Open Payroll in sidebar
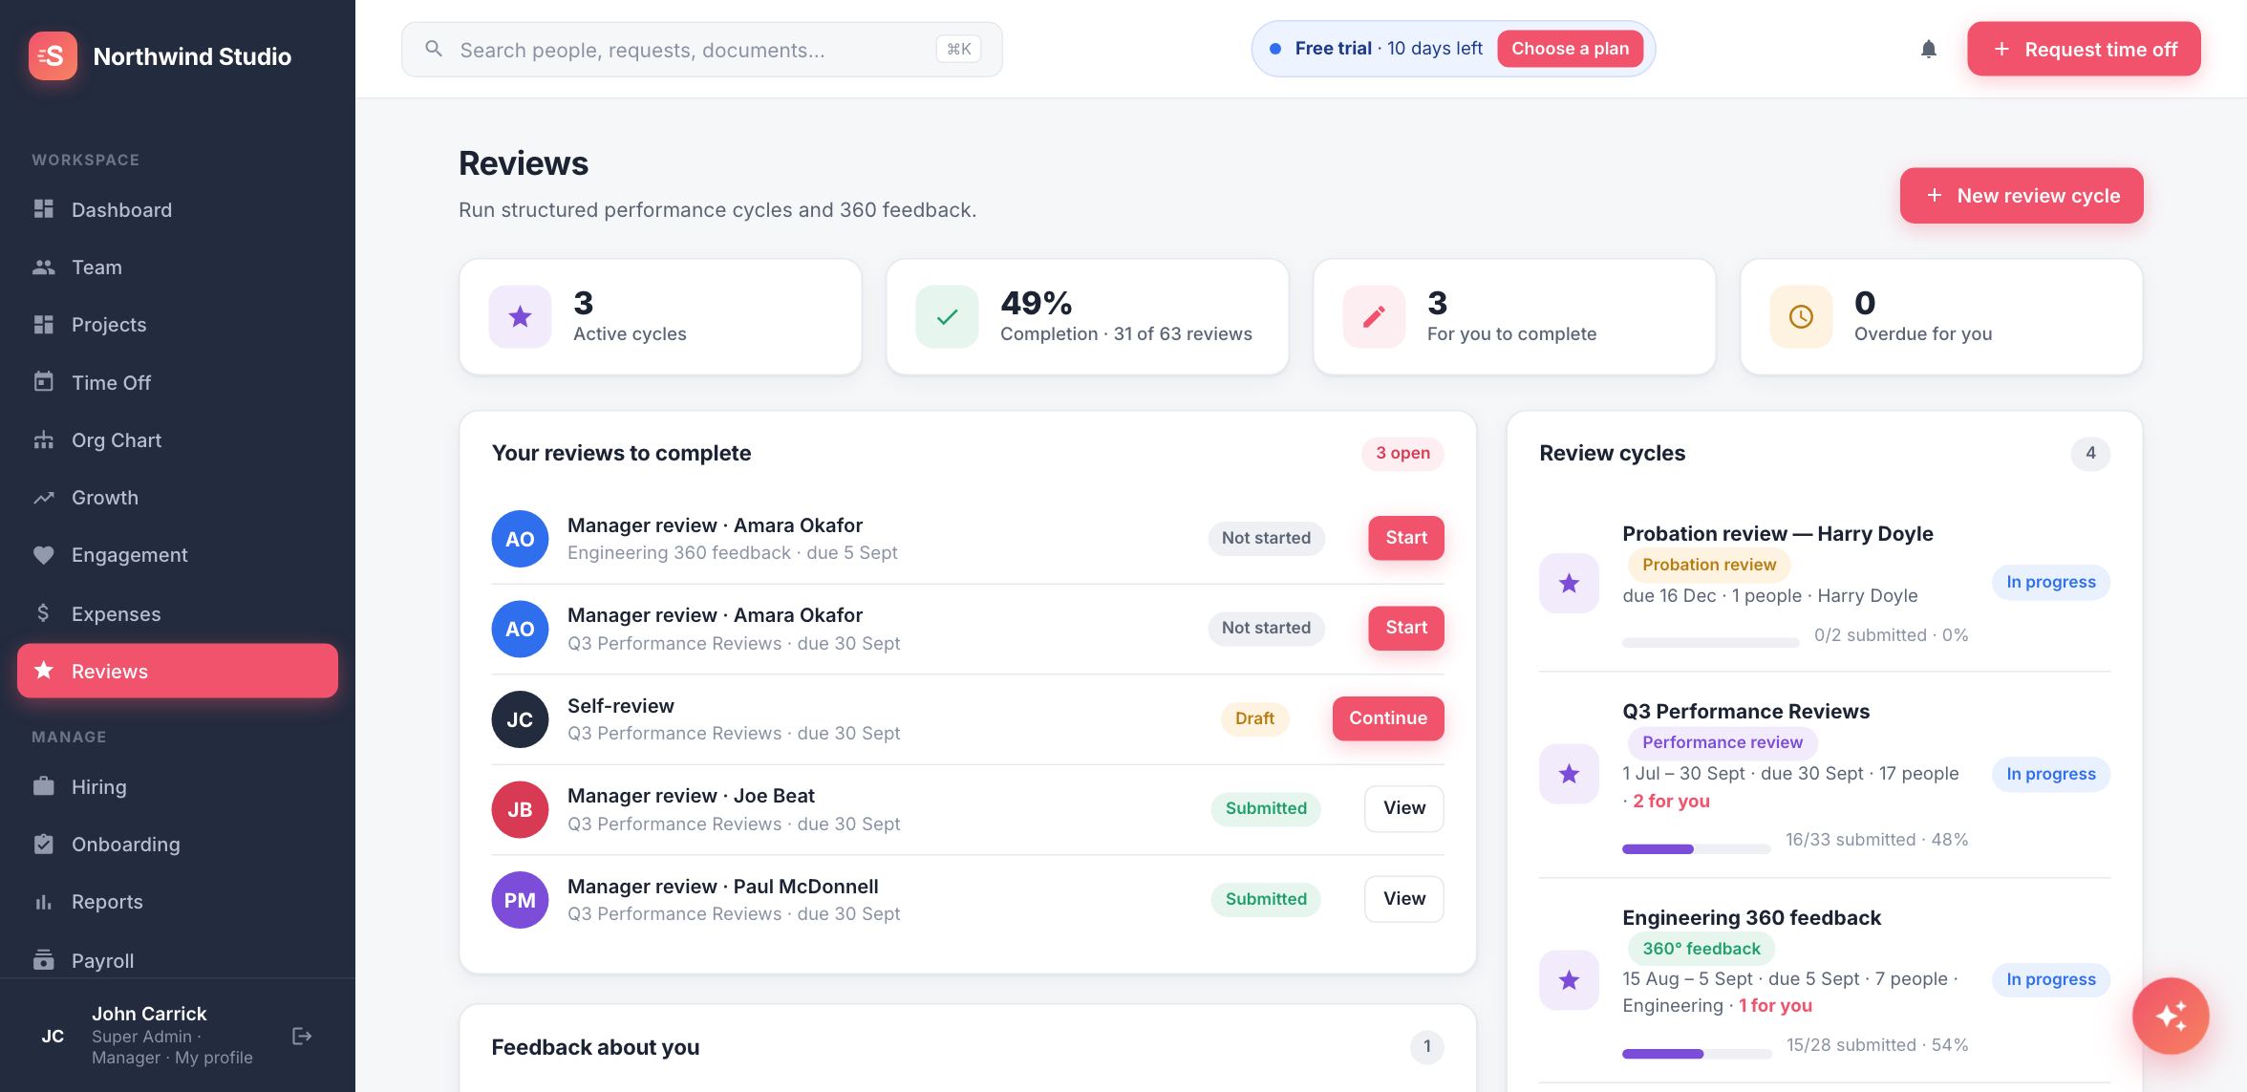2247x1092 pixels. point(178,960)
